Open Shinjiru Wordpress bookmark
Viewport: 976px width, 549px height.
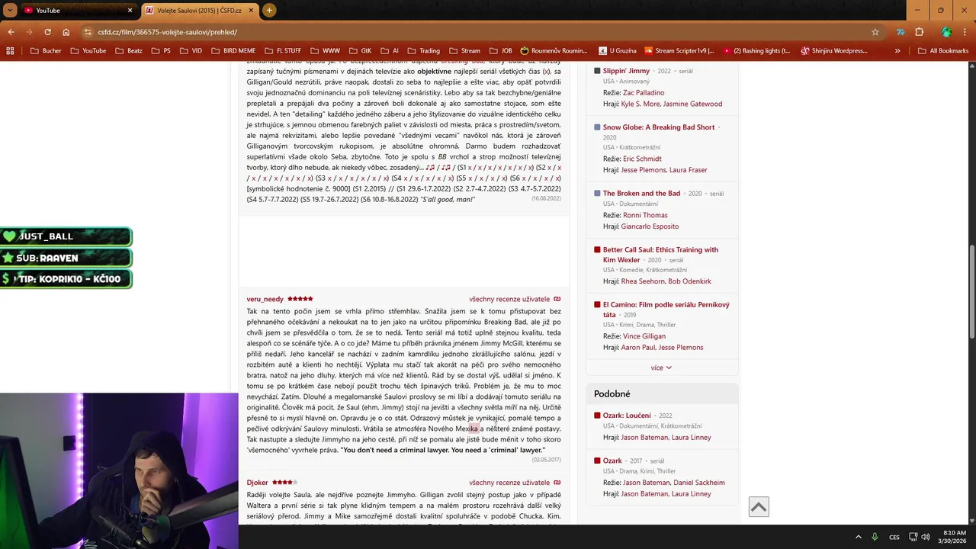click(x=834, y=51)
